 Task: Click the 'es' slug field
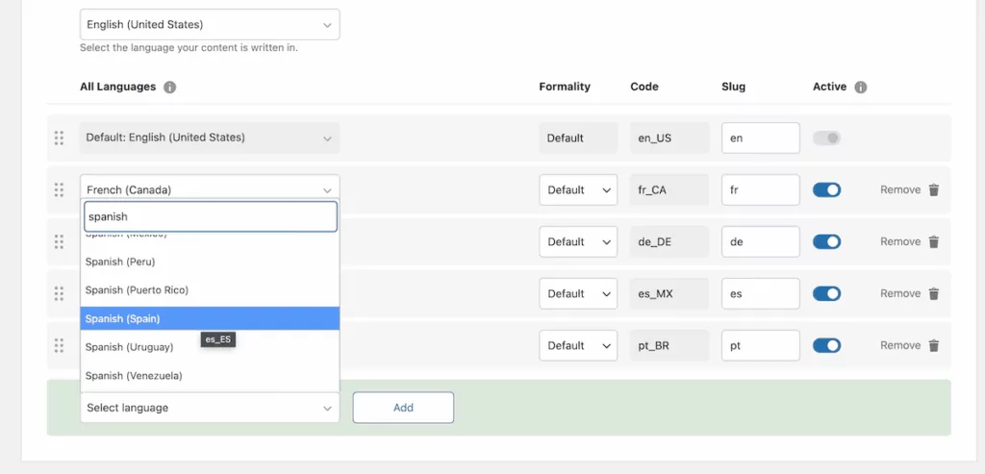[761, 293]
